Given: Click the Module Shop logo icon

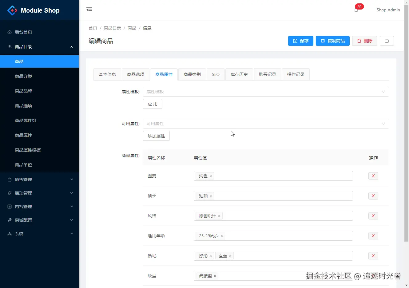Looking at the screenshot, I should (x=12, y=10).
